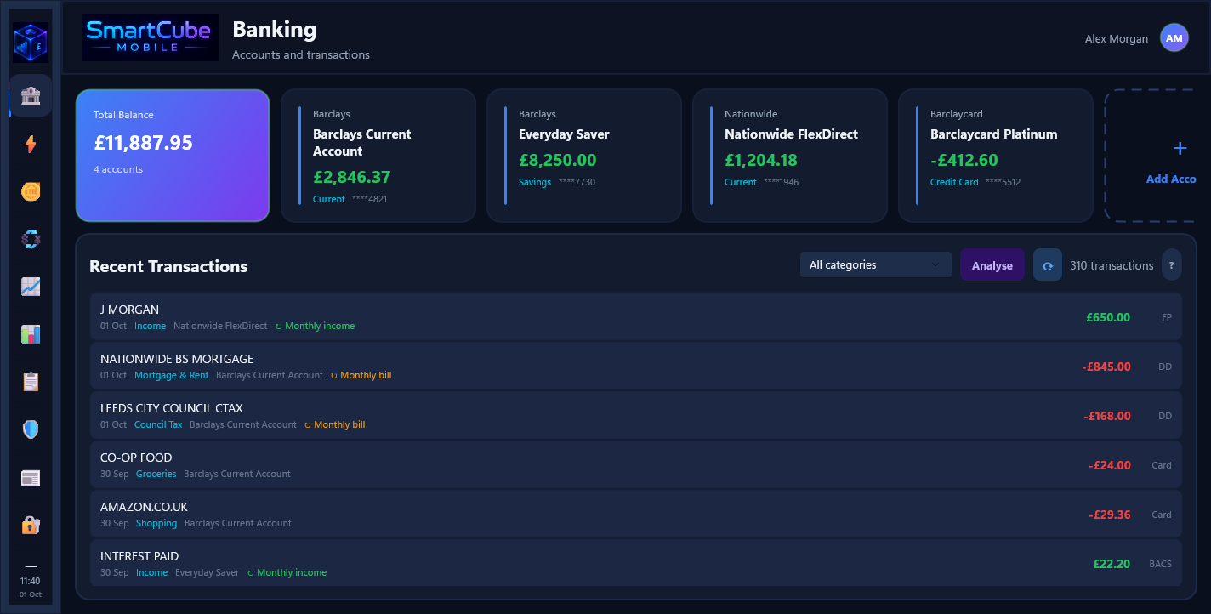Image resolution: width=1211 pixels, height=614 pixels.
Task: Open the NATIONWIDE BS MORTGAGE transaction
Action: pos(635,367)
